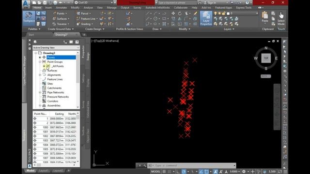This screenshot has width=310, height=174.
Task: Open the Civil 3D workspace dropdown
Action: pyautogui.click(x=93, y=2)
